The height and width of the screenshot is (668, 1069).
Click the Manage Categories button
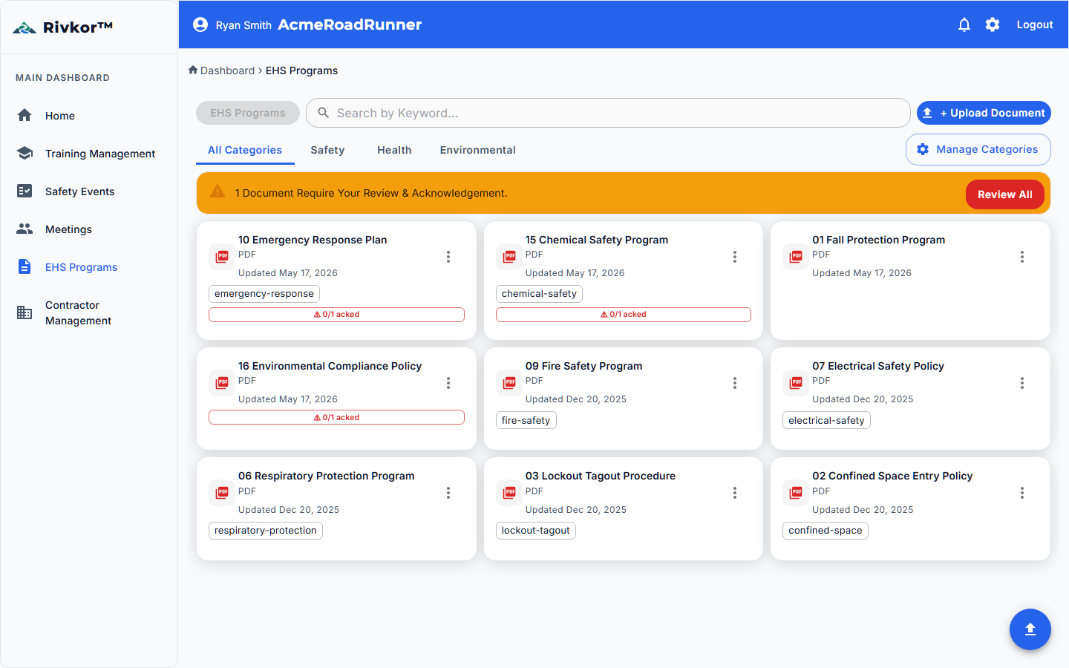pyautogui.click(x=978, y=149)
